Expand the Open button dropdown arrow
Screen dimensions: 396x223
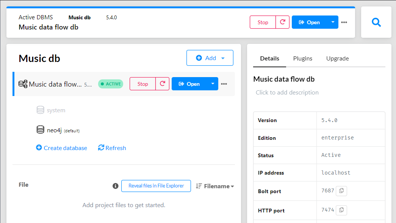click(212, 84)
